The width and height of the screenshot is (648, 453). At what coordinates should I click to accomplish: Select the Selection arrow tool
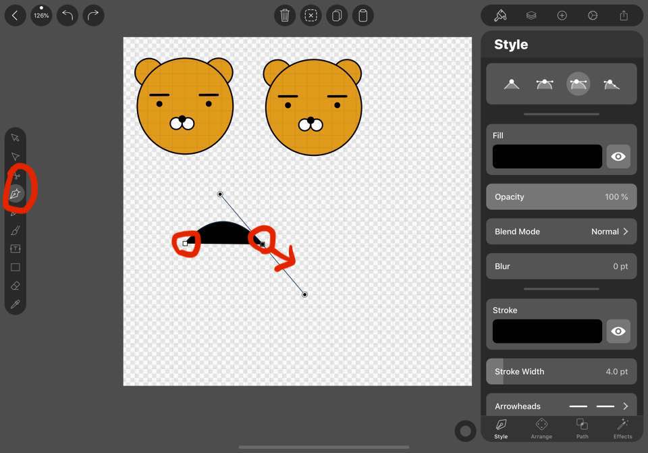[x=16, y=138]
